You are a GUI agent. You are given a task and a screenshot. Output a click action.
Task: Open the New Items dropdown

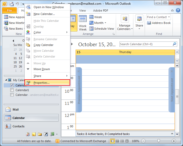click(14, 29)
